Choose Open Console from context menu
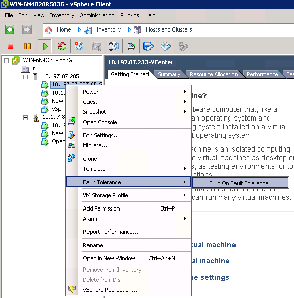 [129, 122]
